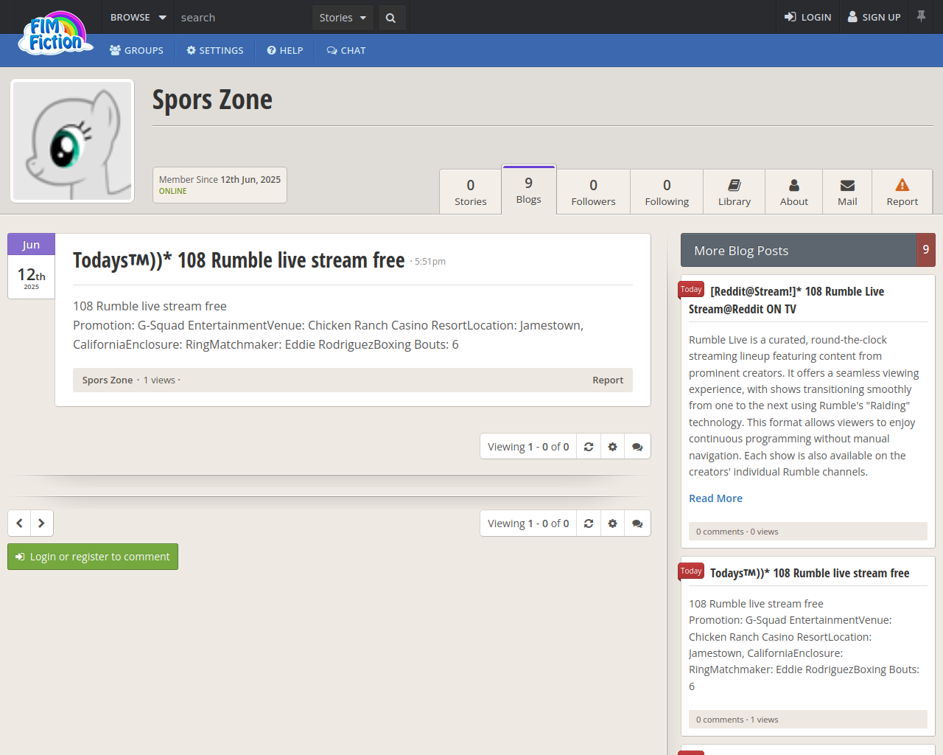Click '0 comments · 1 views' in sidebar
The image size is (943, 755).
pos(737,720)
